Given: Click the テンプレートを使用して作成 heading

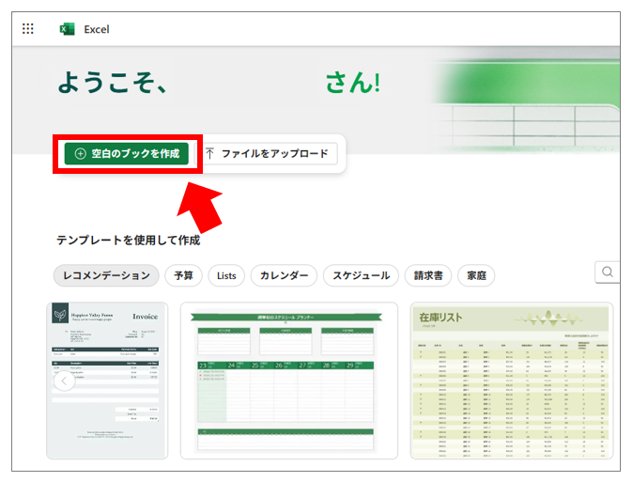Looking at the screenshot, I should click(129, 240).
